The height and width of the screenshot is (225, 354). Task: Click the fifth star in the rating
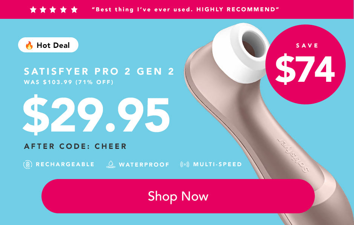point(74,9)
